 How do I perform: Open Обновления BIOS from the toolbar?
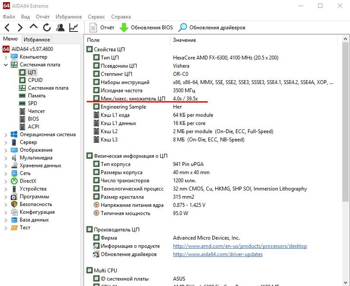coord(146,28)
